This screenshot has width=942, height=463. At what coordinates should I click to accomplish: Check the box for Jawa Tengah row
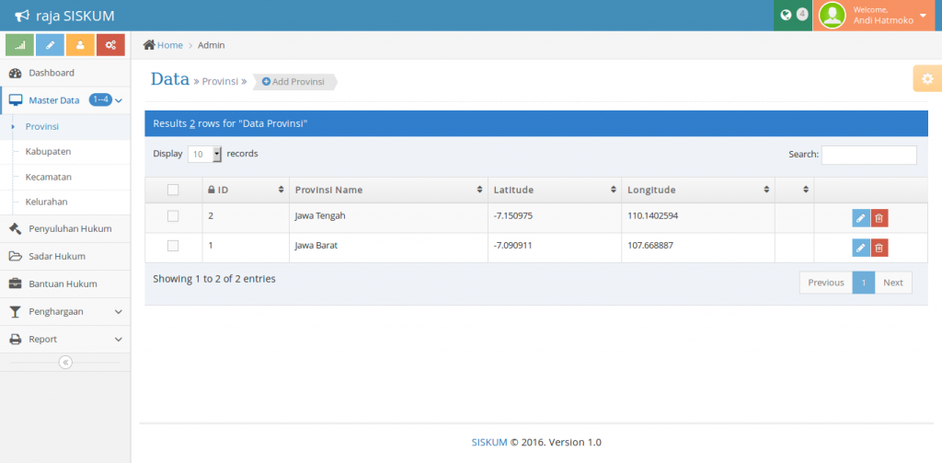[172, 216]
